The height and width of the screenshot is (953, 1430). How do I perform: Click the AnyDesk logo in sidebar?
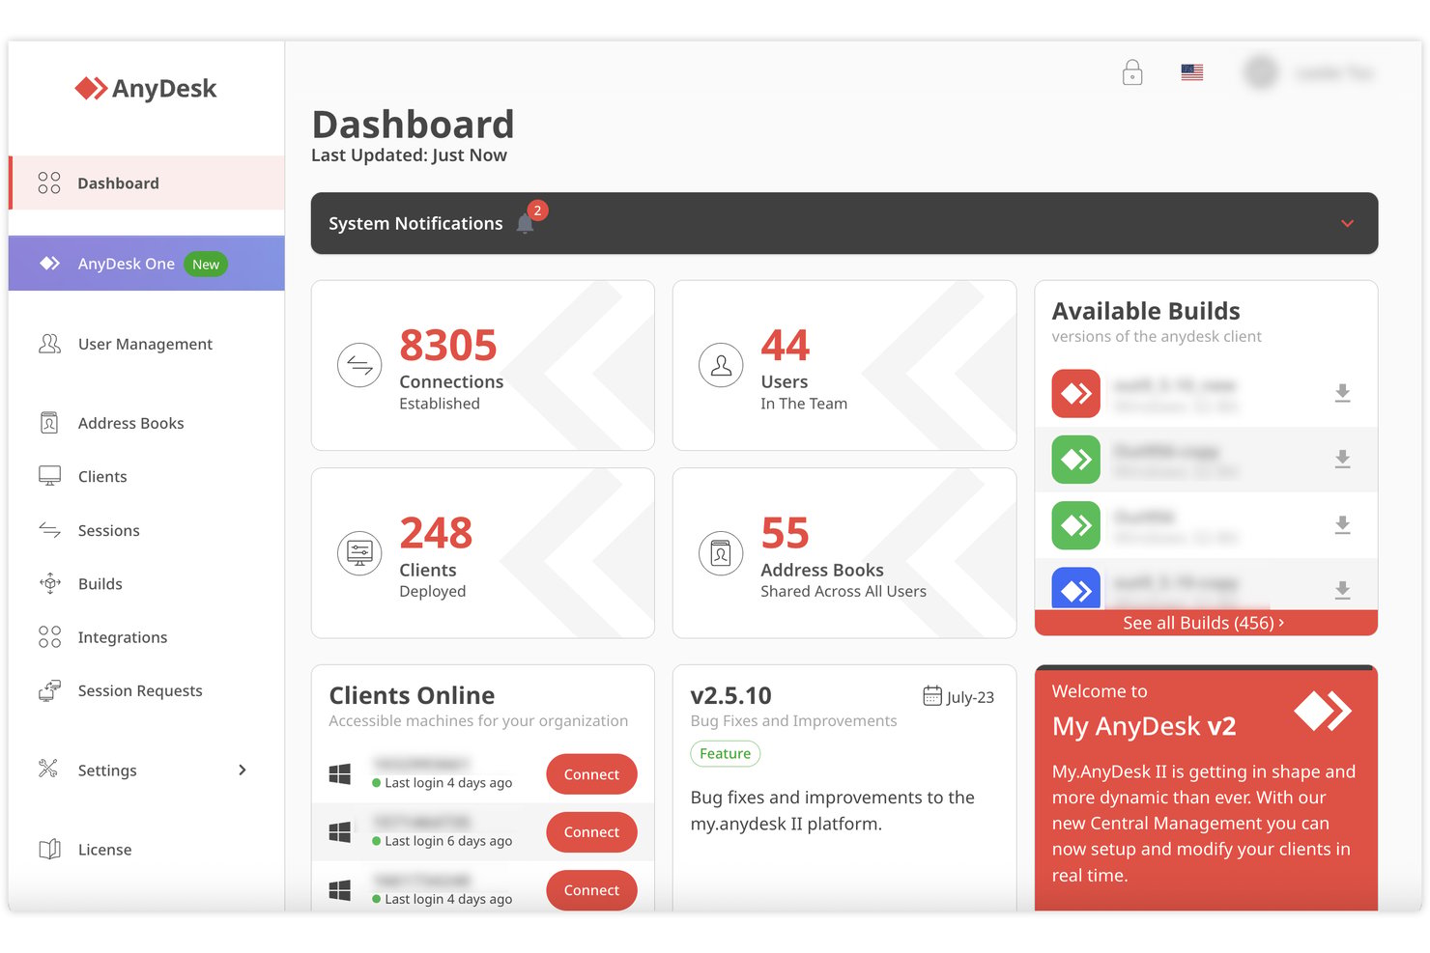pos(146,88)
